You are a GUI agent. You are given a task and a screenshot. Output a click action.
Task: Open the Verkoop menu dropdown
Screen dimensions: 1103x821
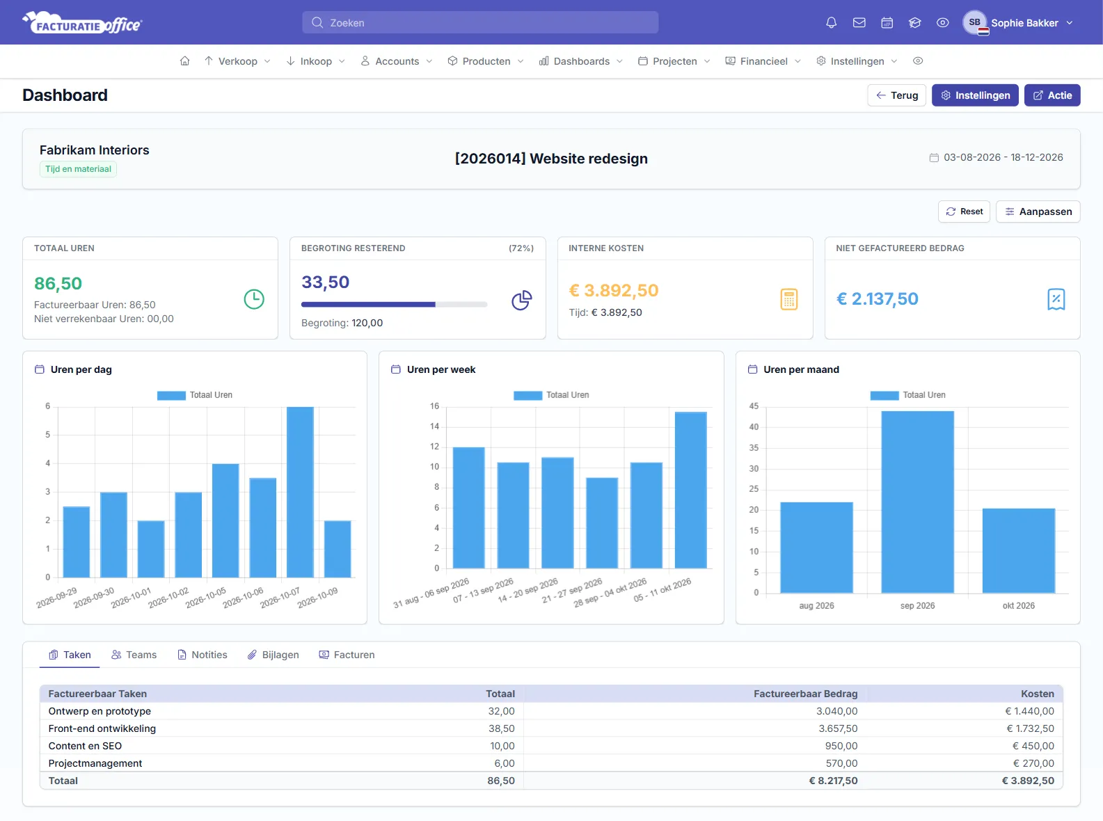[237, 61]
